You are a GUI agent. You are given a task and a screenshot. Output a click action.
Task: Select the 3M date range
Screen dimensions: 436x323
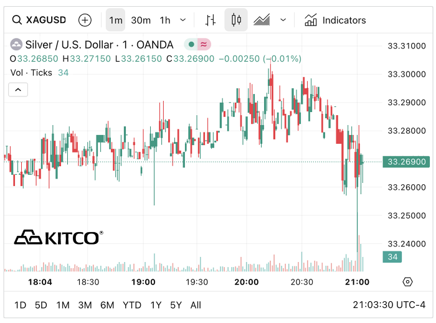[85, 305]
